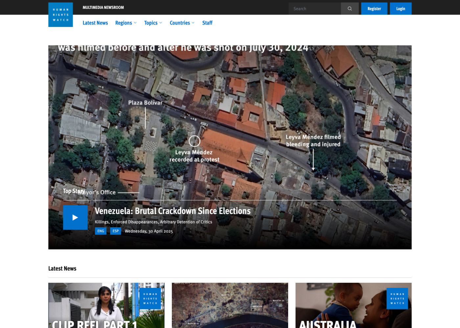Open the satellite map video thumbnail
This screenshot has height=328, width=460.
point(230,305)
